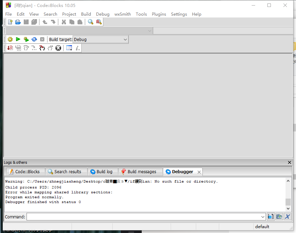This screenshot has width=296, height=233.
Task: Switch to the Build log tab
Action: tap(103, 172)
